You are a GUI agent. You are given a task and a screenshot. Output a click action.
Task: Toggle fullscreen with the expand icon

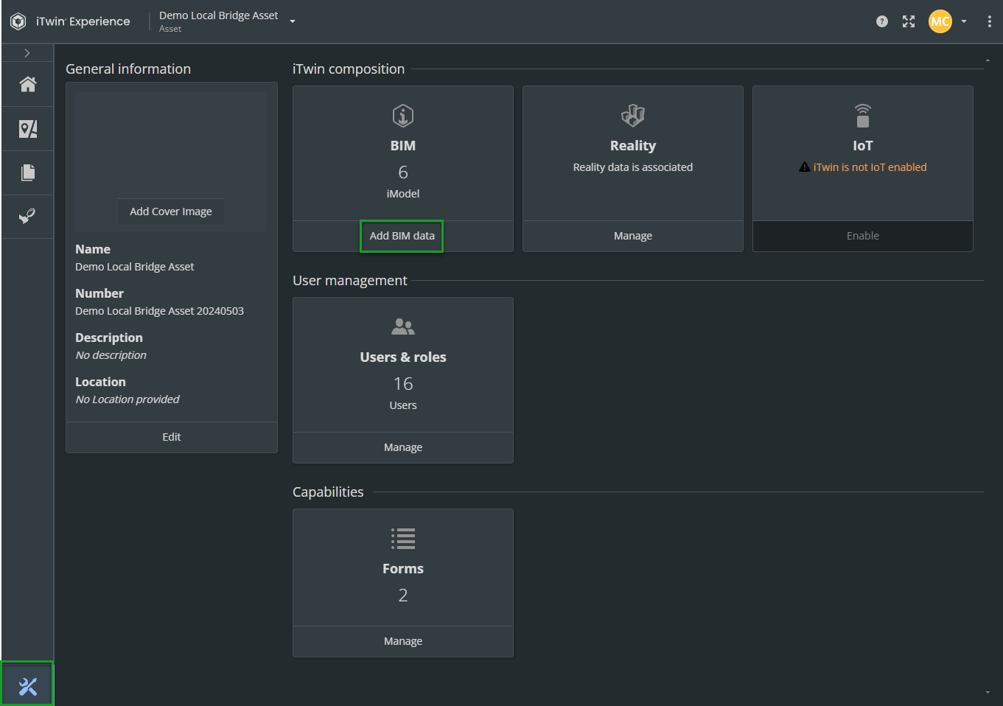coord(909,21)
